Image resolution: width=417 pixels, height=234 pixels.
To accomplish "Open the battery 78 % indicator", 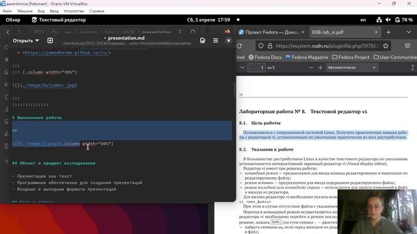I will click(x=404, y=20).
